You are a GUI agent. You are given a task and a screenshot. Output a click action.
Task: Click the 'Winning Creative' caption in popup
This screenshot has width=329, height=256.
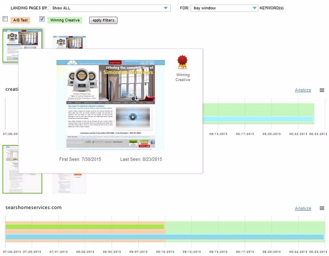pyautogui.click(x=183, y=77)
